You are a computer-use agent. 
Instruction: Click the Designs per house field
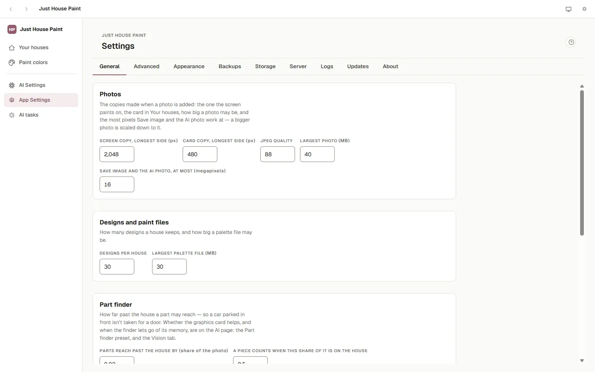117,267
